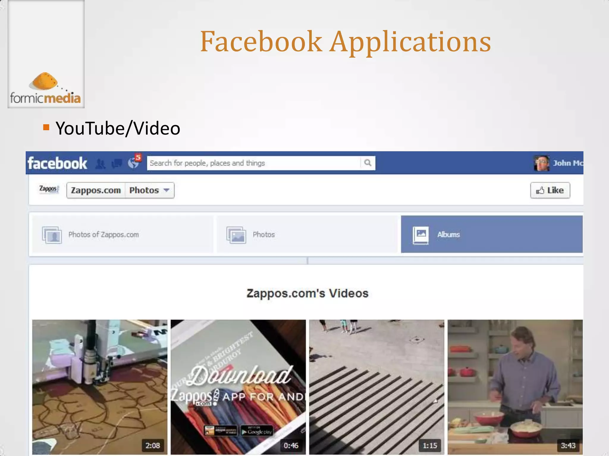Play the 3:43 cooking man video

[515, 387]
